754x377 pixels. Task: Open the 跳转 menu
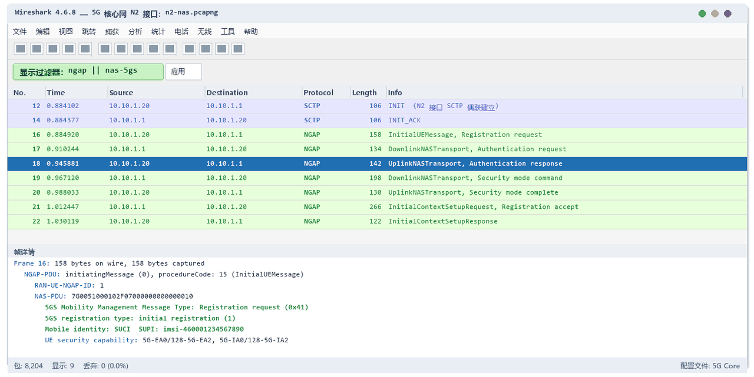pyautogui.click(x=89, y=32)
